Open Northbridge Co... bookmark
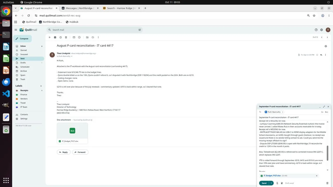333x187 pixels. (51, 22)
